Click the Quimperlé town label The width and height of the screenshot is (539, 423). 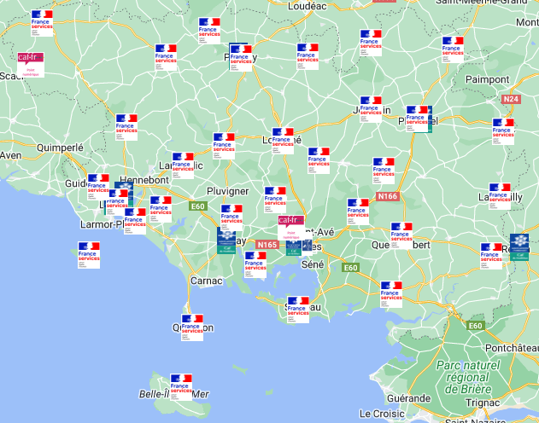tap(60, 148)
